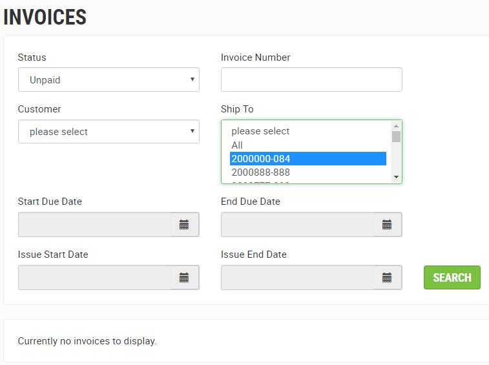This screenshot has height=365, width=489.
Task: Focus the Invoice Number text field
Action: pyautogui.click(x=311, y=80)
